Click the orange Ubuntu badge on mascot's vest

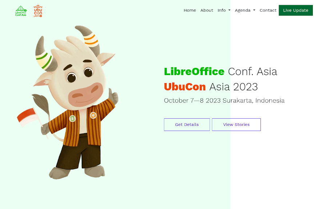click(93, 115)
